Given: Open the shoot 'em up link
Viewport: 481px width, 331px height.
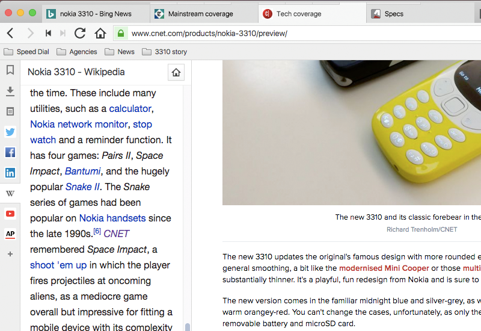Looking at the screenshot, I should pos(58,265).
